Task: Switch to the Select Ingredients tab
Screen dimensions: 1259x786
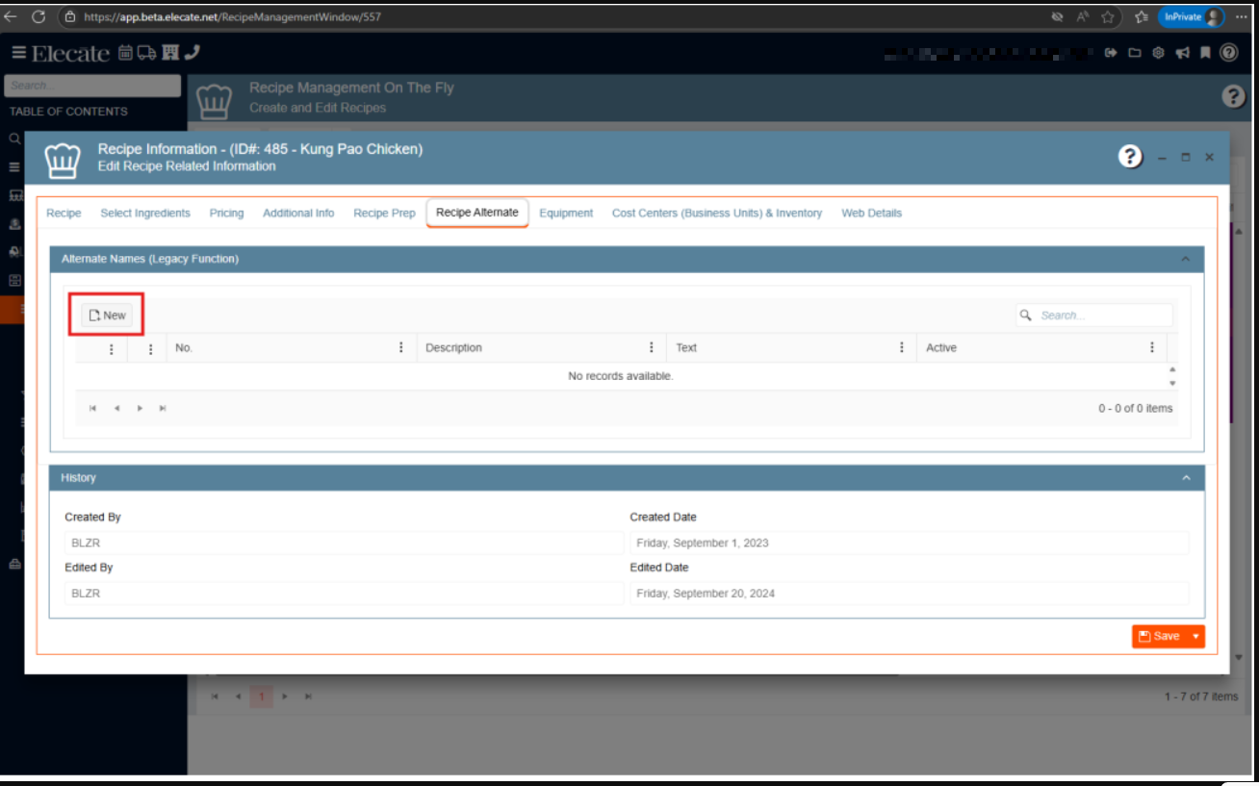Action: tap(145, 213)
